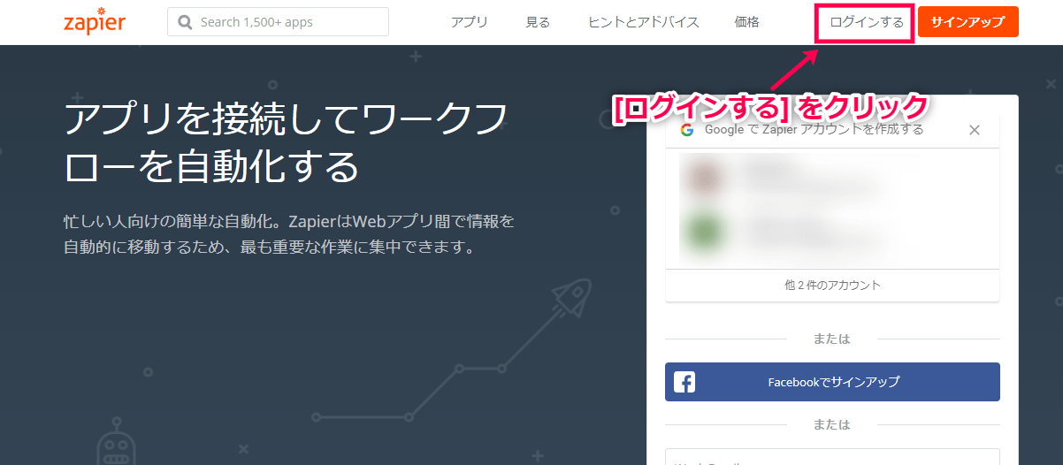Click the Google logo icon
This screenshot has width=1063, height=465.
tap(686, 130)
